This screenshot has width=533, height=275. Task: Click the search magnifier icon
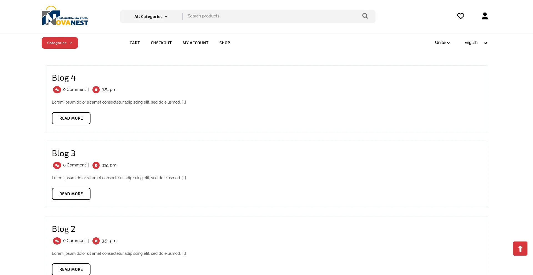pos(365,16)
